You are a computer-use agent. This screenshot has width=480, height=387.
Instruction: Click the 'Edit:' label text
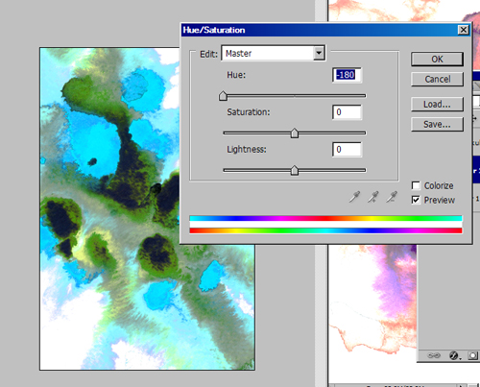pyautogui.click(x=208, y=54)
